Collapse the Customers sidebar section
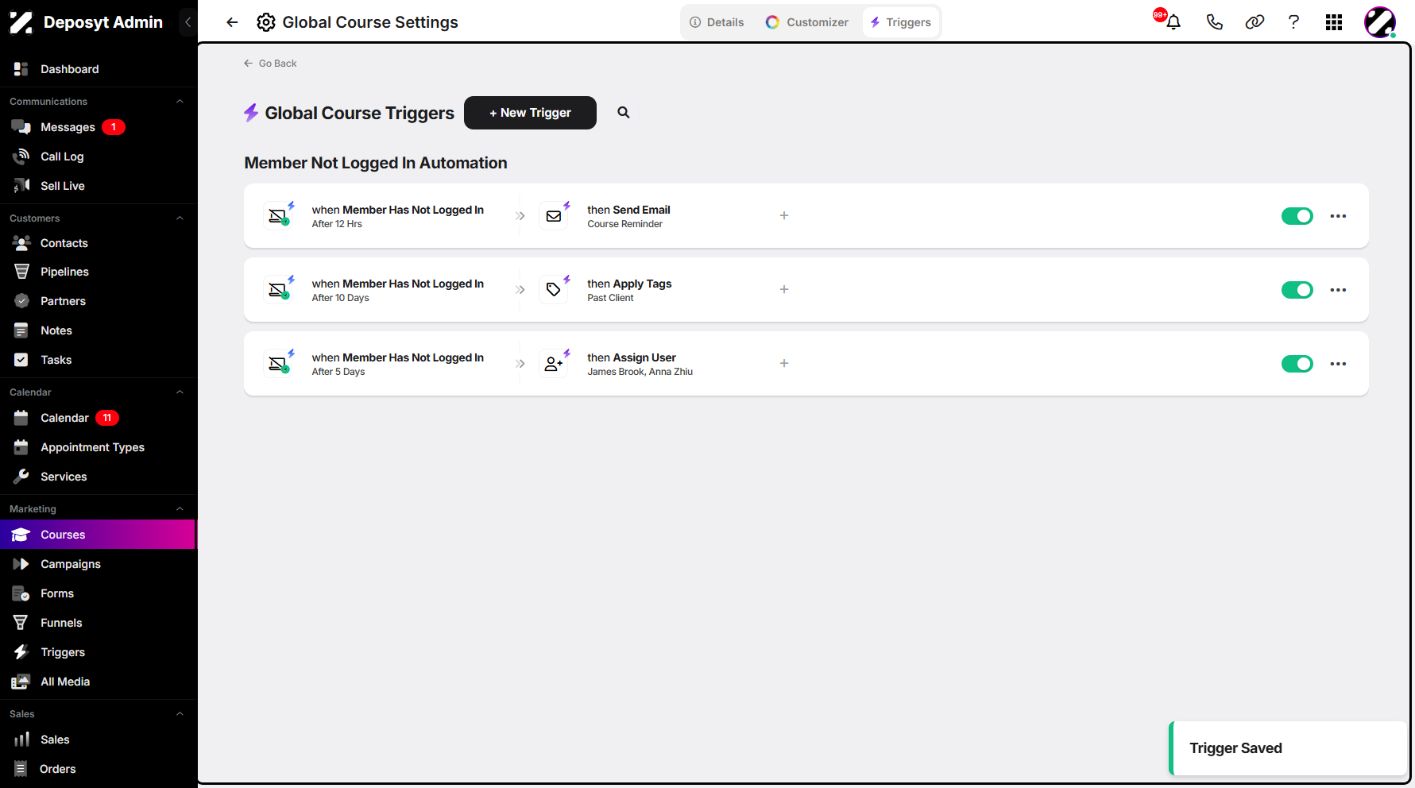1415x788 pixels. 180,218
